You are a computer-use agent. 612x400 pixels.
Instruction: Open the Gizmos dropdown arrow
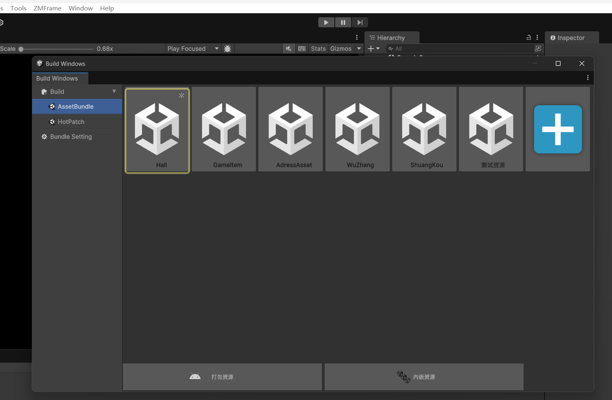click(359, 49)
